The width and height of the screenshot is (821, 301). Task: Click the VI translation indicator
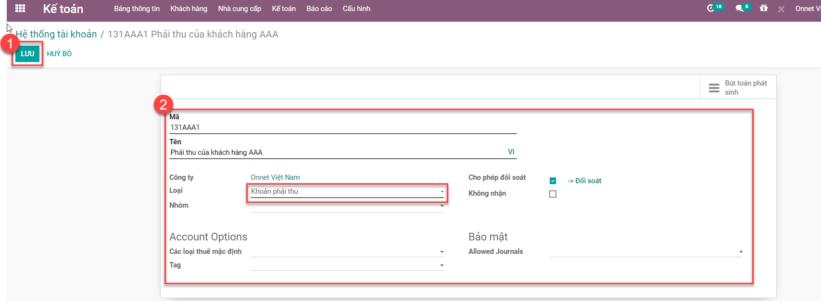coord(511,152)
